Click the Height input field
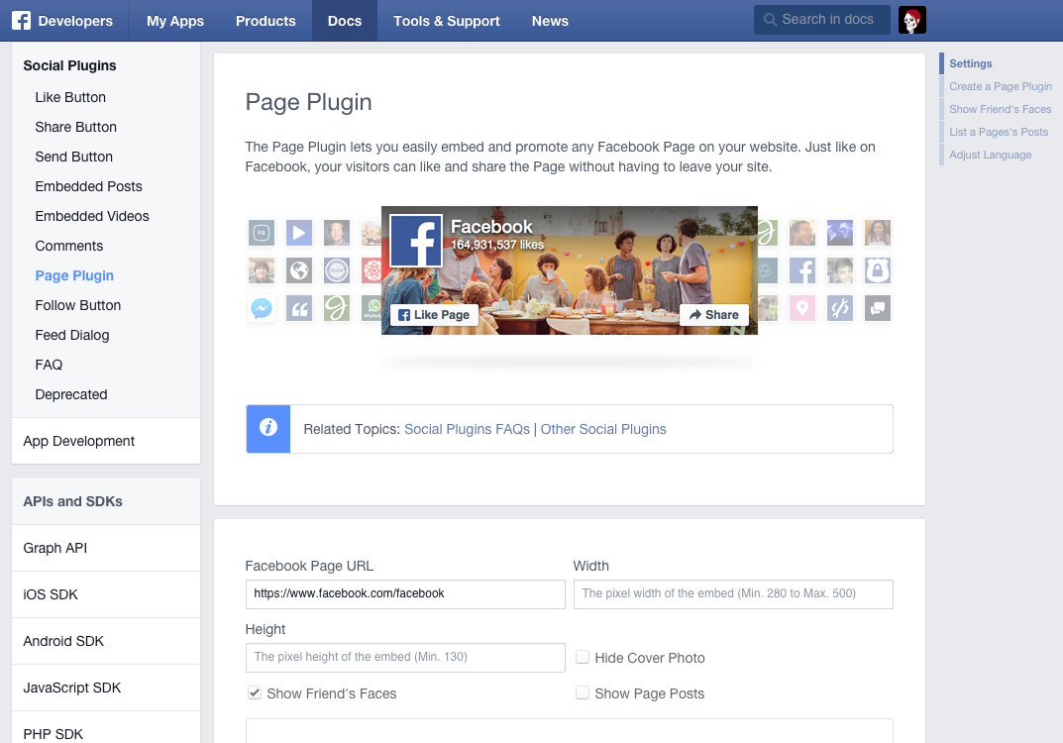1063x743 pixels. pyautogui.click(x=405, y=658)
